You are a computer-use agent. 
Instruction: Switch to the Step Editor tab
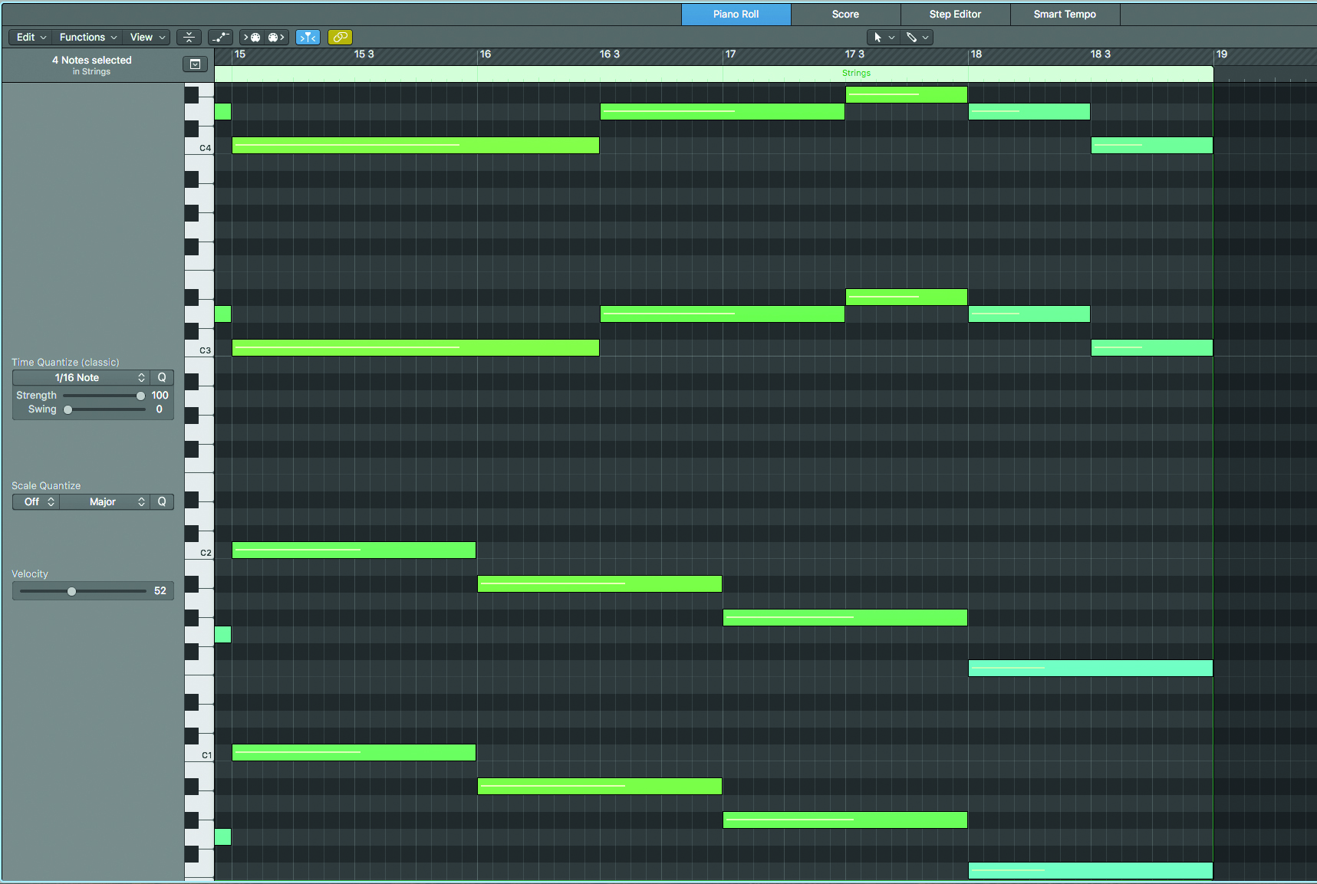(x=955, y=14)
